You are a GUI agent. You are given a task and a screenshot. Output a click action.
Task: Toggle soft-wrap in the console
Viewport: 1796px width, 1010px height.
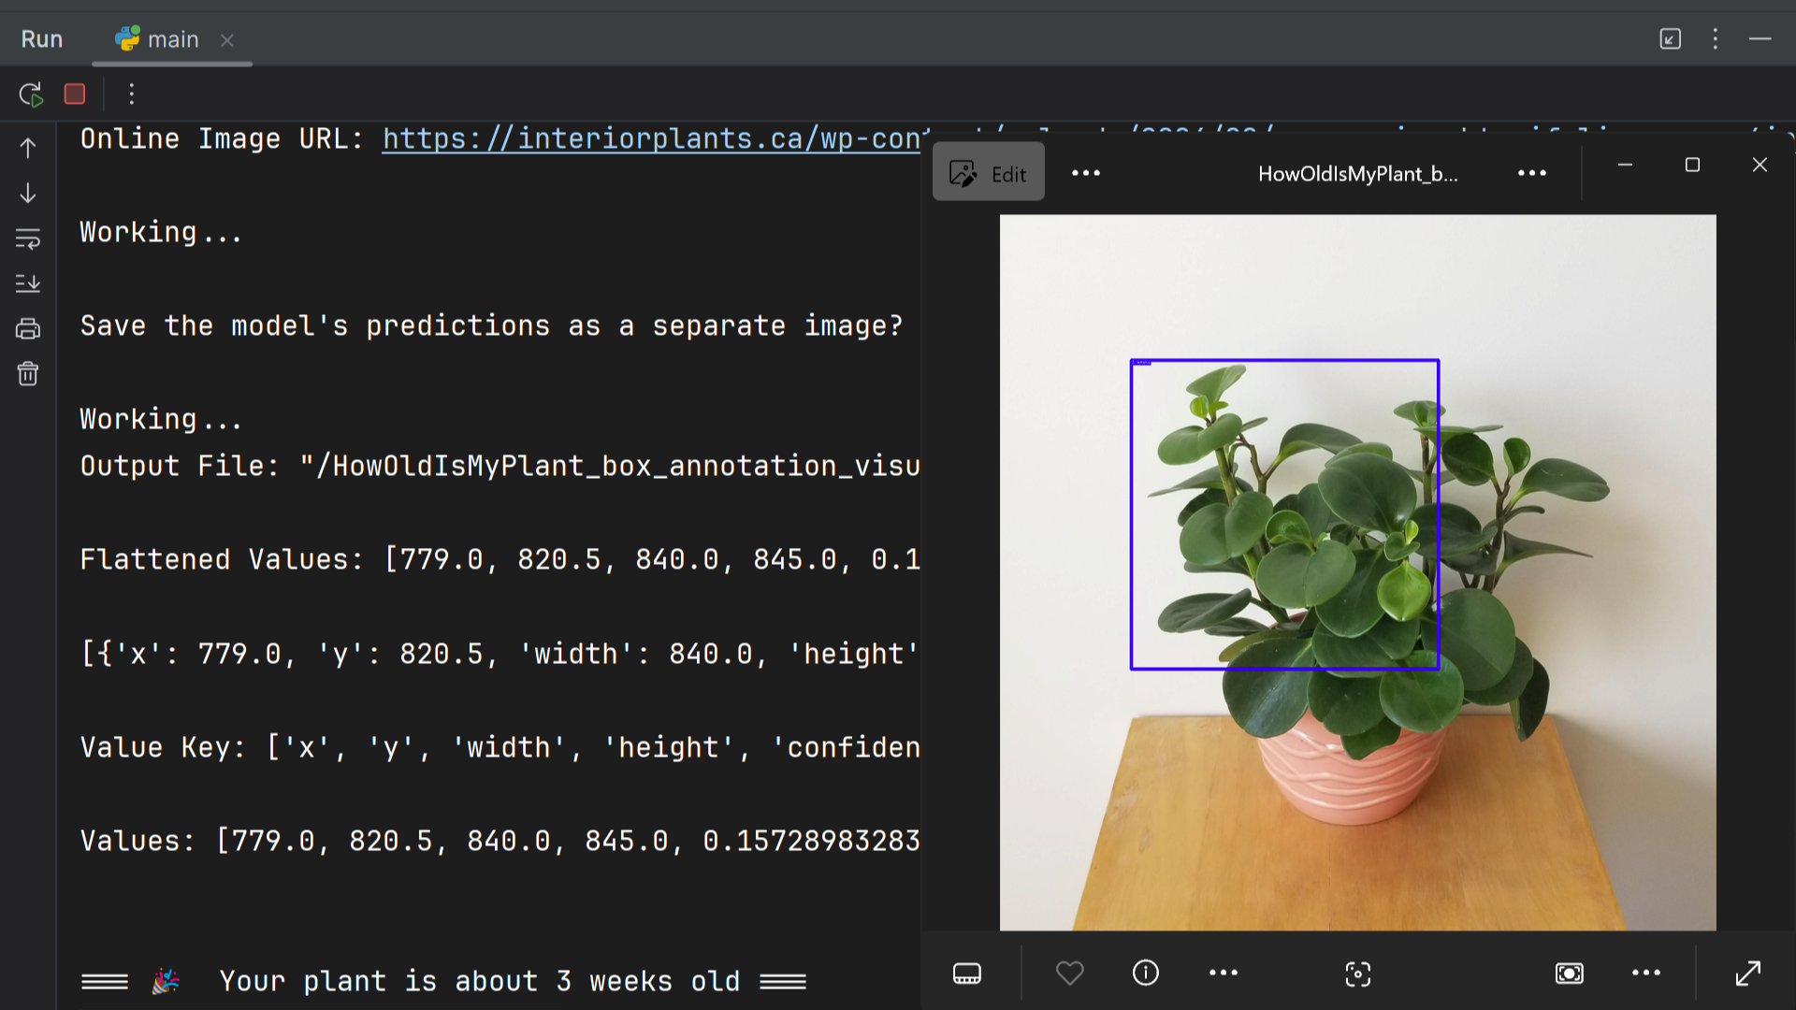click(x=28, y=238)
